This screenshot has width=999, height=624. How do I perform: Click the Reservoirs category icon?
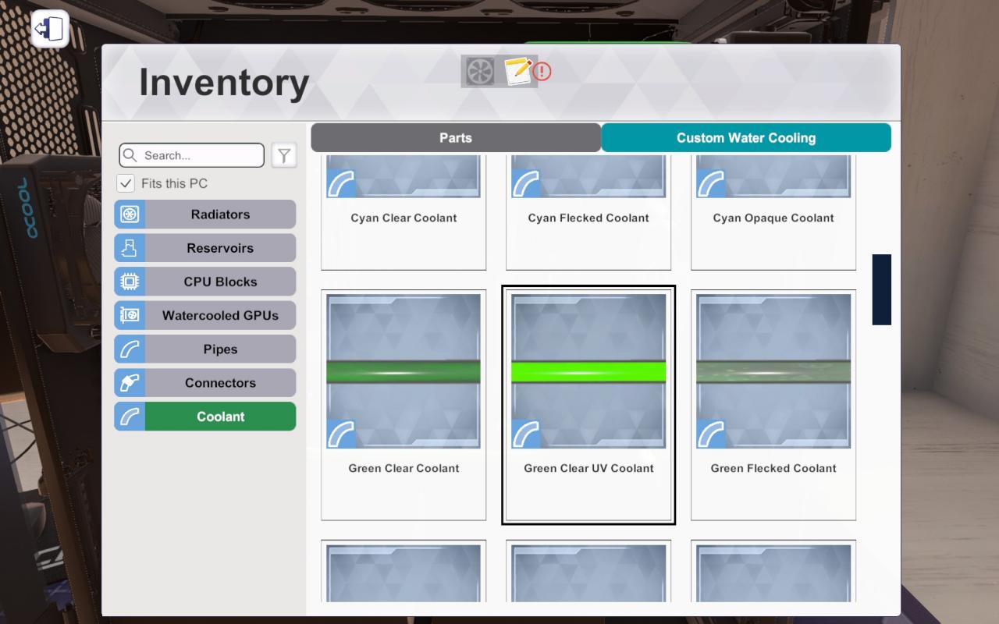(x=130, y=248)
